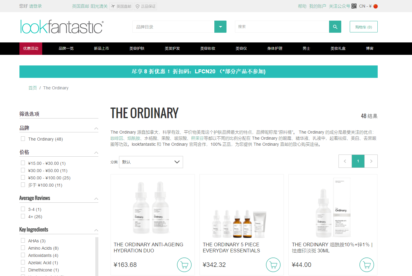This screenshot has width=412, height=276.
Task: Add 烟酰胺10%+锌1% product to cart
Action: tap(367, 265)
